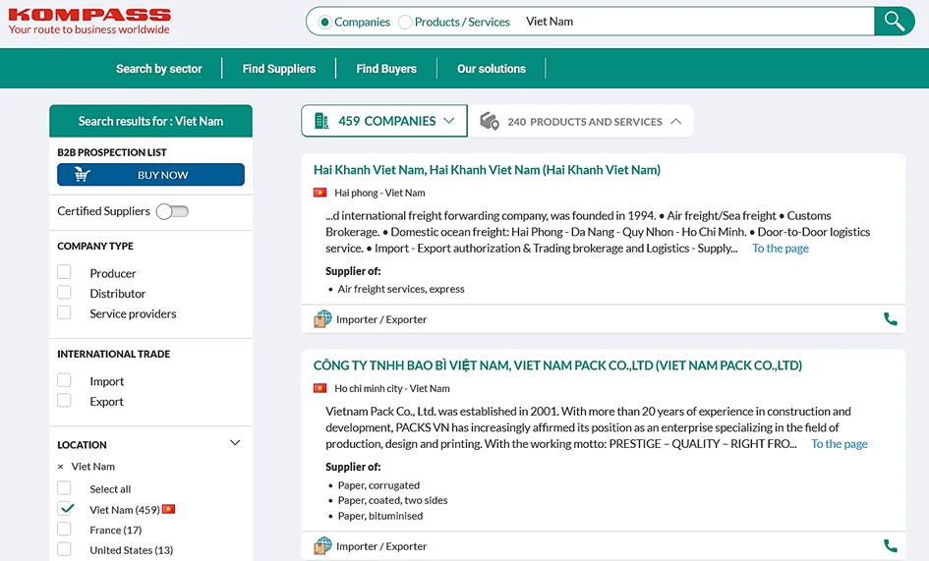Collapse the 240 Products and Services chevron
The width and height of the screenshot is (929, 561).
676,122
